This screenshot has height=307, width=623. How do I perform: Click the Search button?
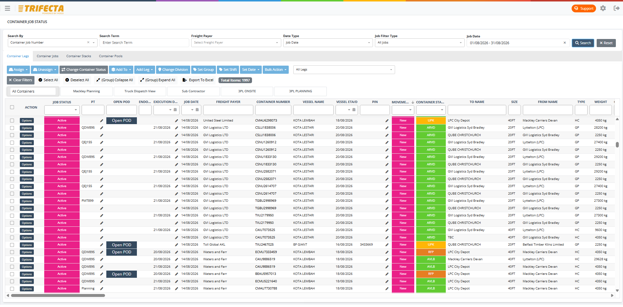[583, 43]
